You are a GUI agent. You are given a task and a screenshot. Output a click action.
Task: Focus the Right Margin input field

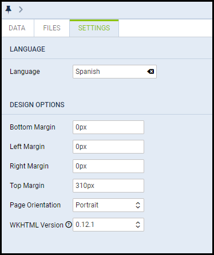[x=108, y=166]
